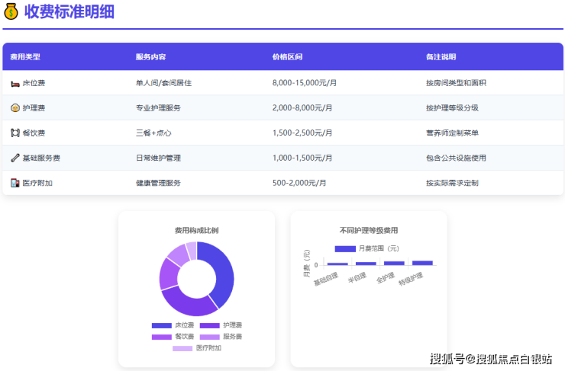Screen dimensions: 565x371
Task: Click the tool icon beside 基础服务费
Action: [x=15, y=158]
